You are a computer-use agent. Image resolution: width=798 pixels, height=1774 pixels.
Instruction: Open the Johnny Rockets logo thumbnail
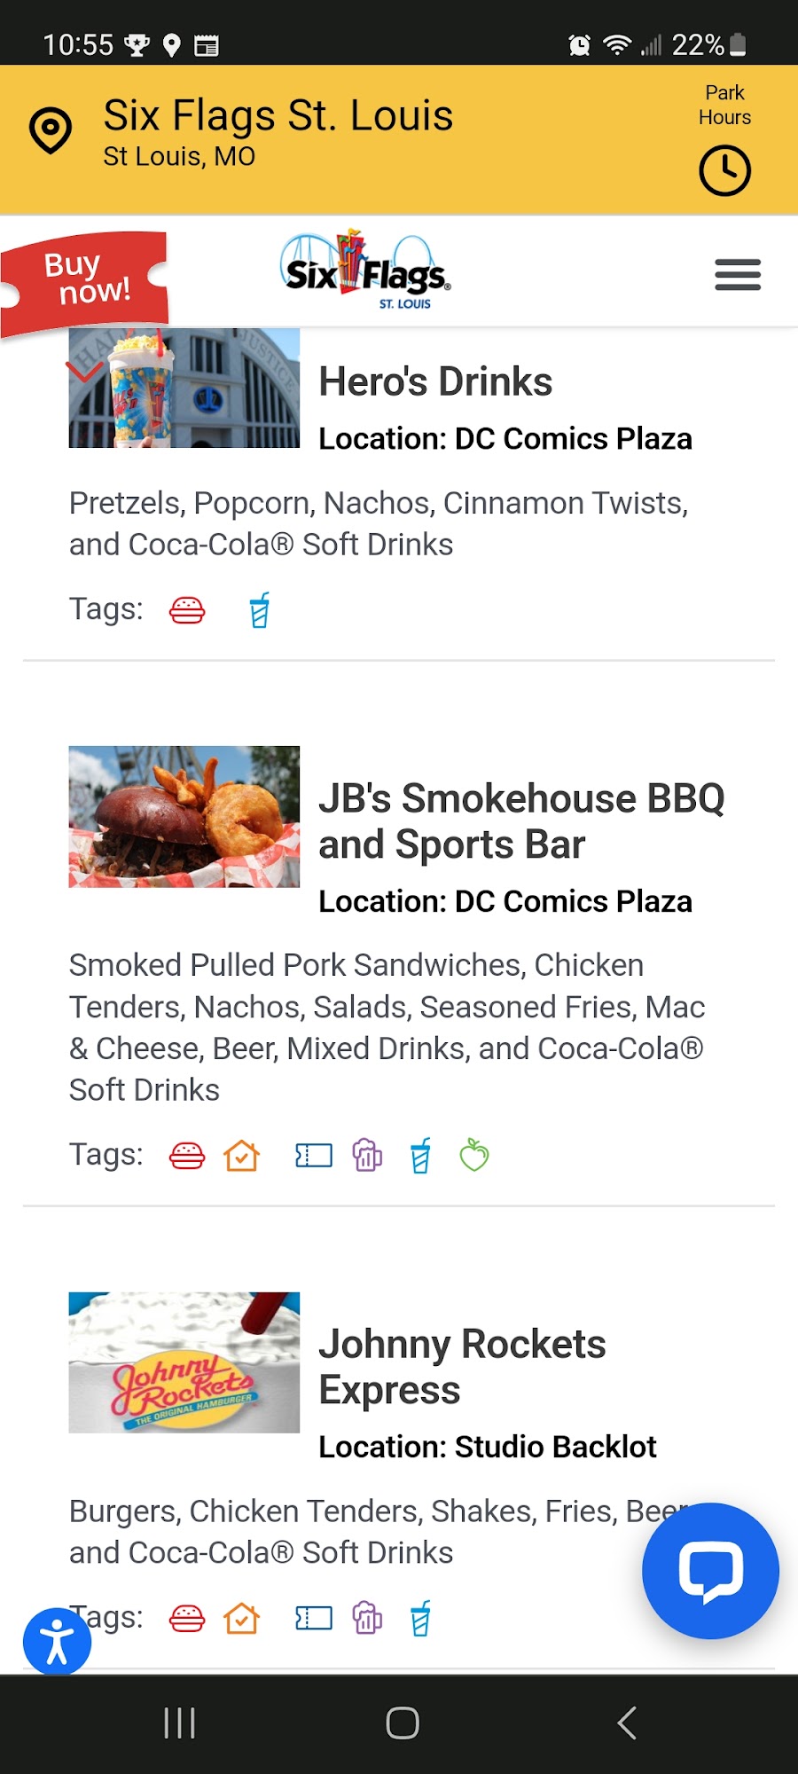[x=184, y=1362]
